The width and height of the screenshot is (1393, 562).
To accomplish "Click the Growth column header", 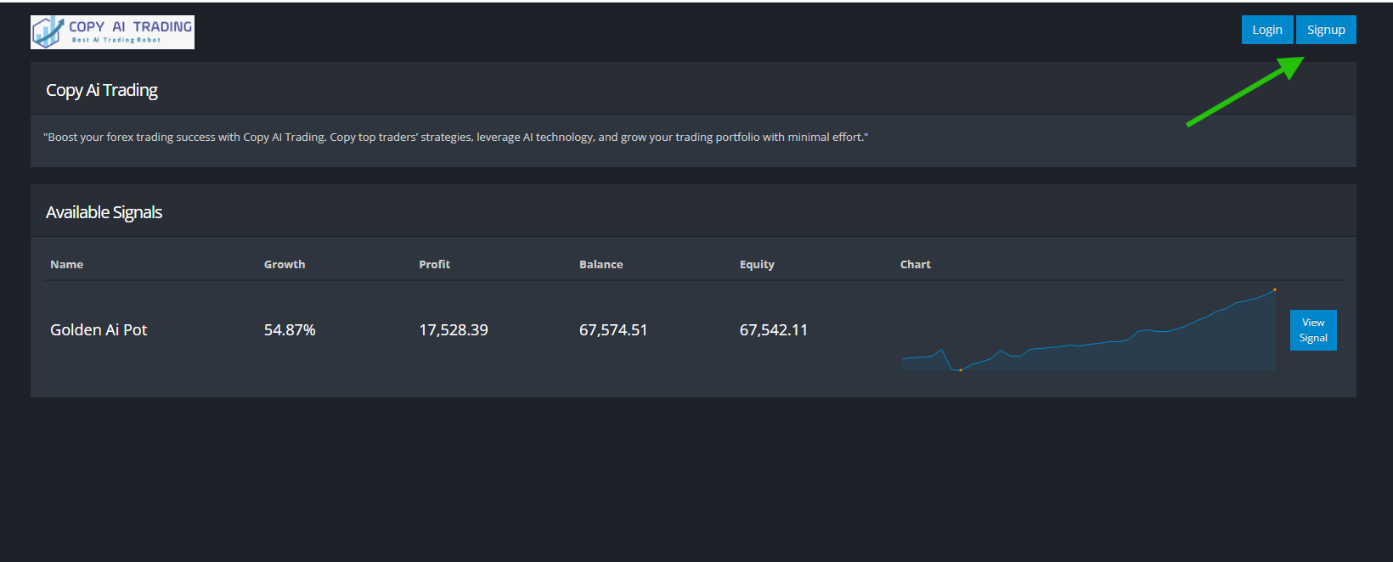I will pyautogui.click(x=285, y=265).
